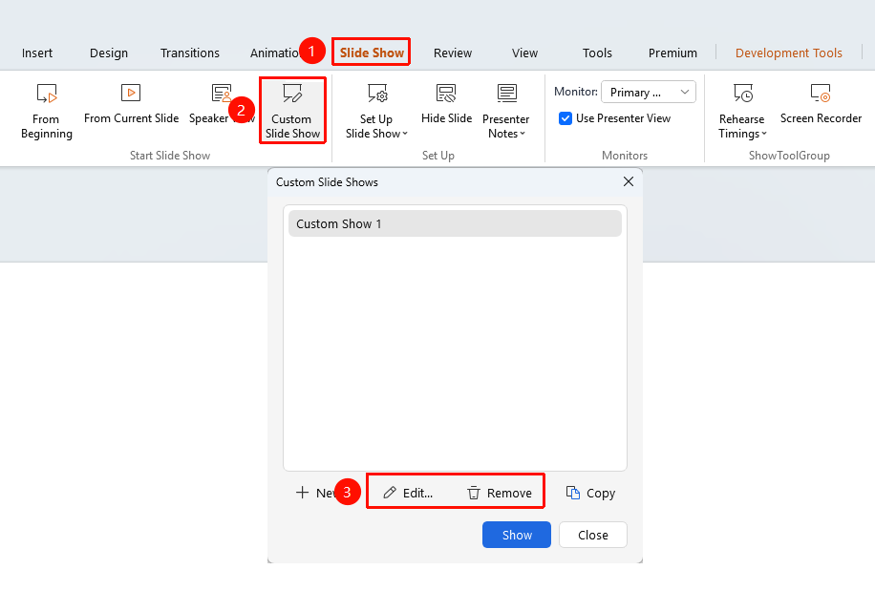Open Rehearse Timings dropdown
This screenshot has width=875, height=591.
pyautogui.click(x=742, y=111)
